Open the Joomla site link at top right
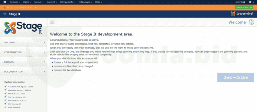The height and width of the screenshot is (112, 257). 240,2
